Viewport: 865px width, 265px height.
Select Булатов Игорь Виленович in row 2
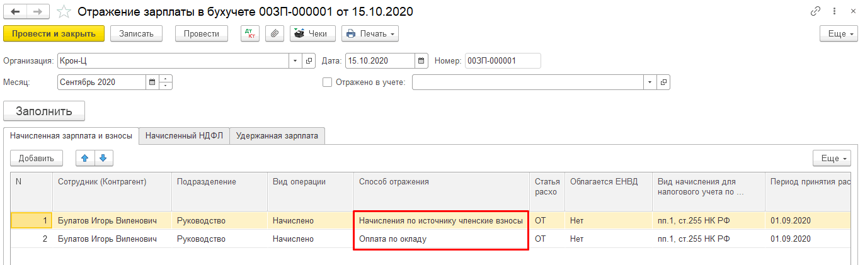[112, 239]
